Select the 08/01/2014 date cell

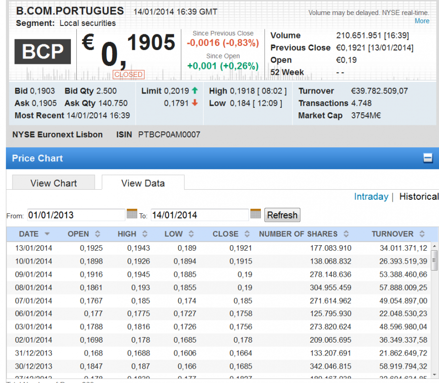pyautogui.click(x=33, y=288)
